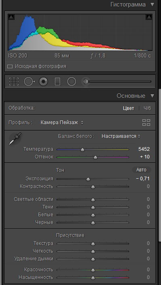Click the Четкость slider handle

click(x=93, y=251)
